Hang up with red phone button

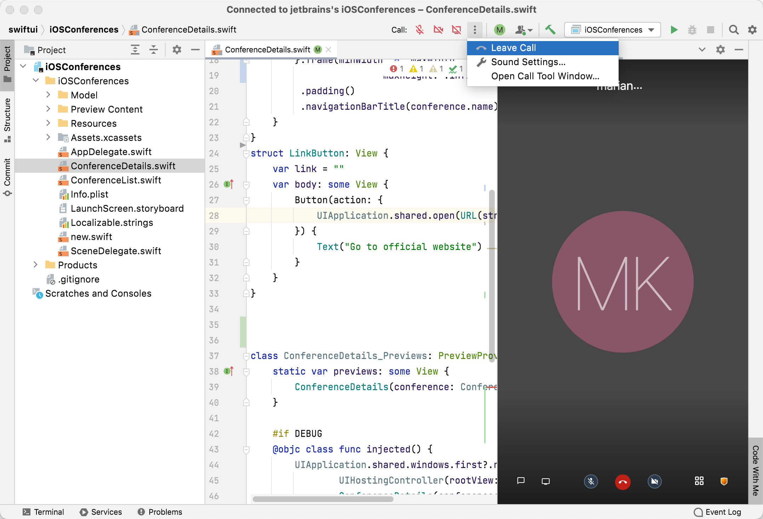click(623, 482)
